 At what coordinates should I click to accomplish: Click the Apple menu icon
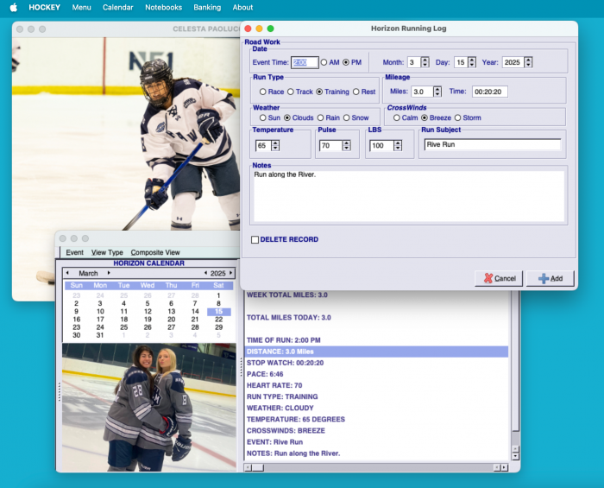pos(13,7)
